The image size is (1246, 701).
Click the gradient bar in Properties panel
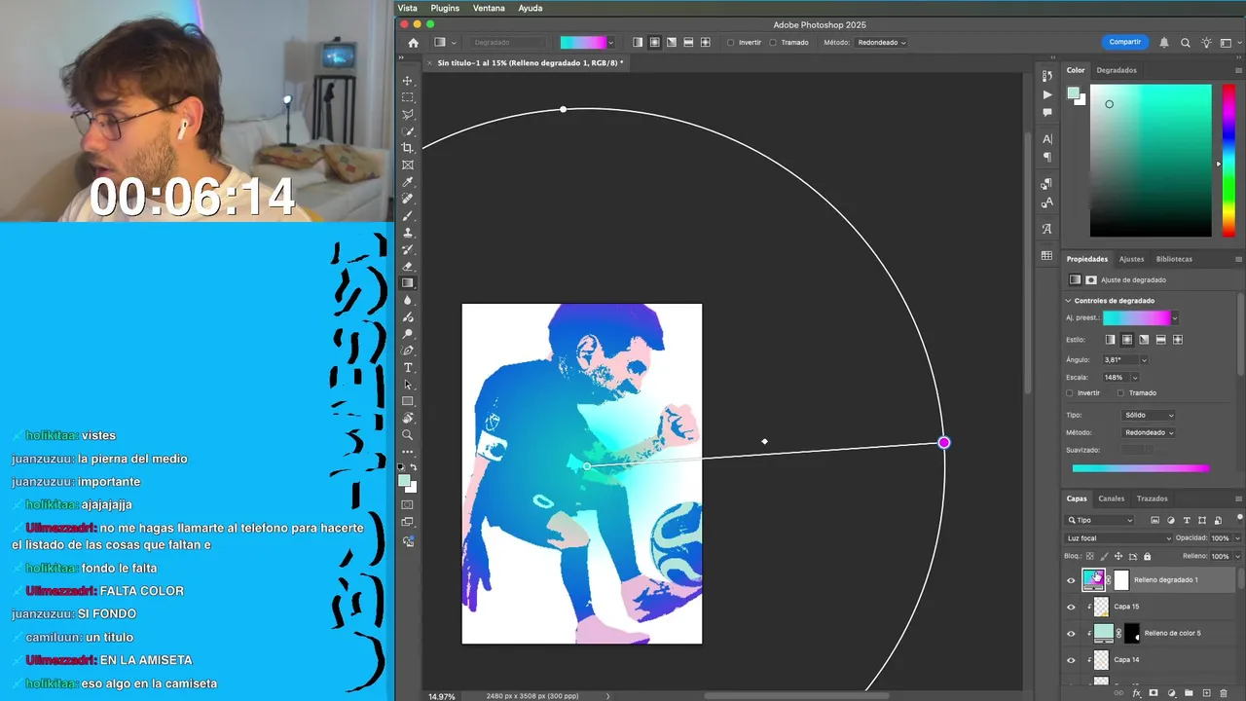point(1141,468)
